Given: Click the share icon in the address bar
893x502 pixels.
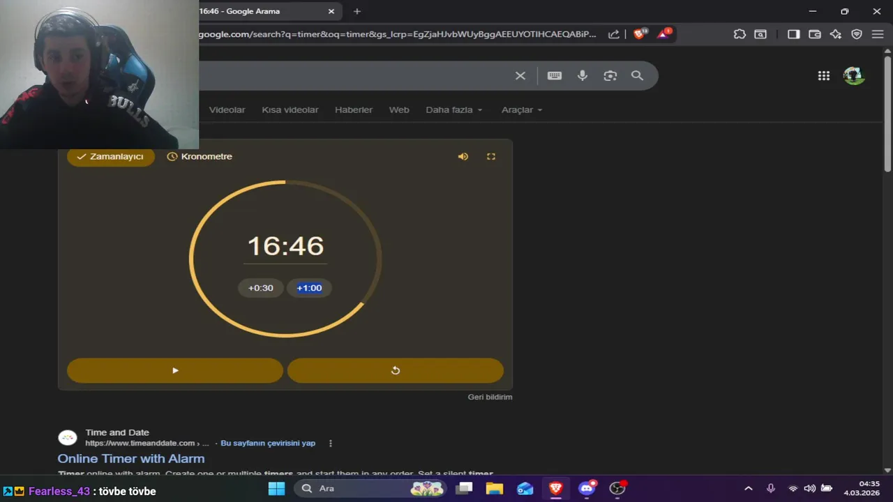Looking at the screenshot, I should point(614,34).
